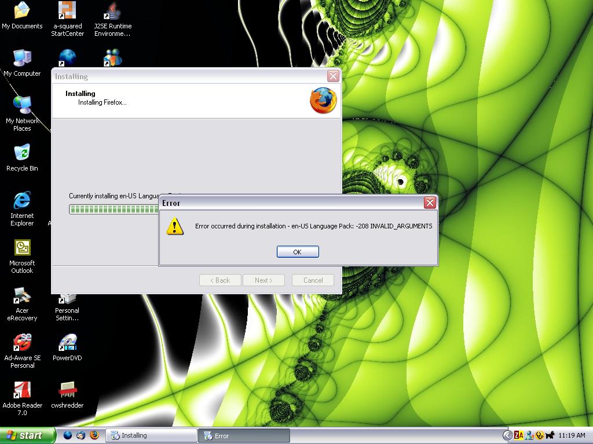
Task: Select the My Computer desktop icon
Action: click(x=22, y=63)
